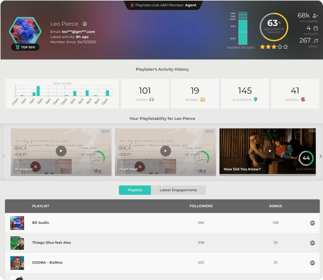Play the High Heat track
Image resolution: width=323 pixels, height=280 pixels.
click(165, 151)
